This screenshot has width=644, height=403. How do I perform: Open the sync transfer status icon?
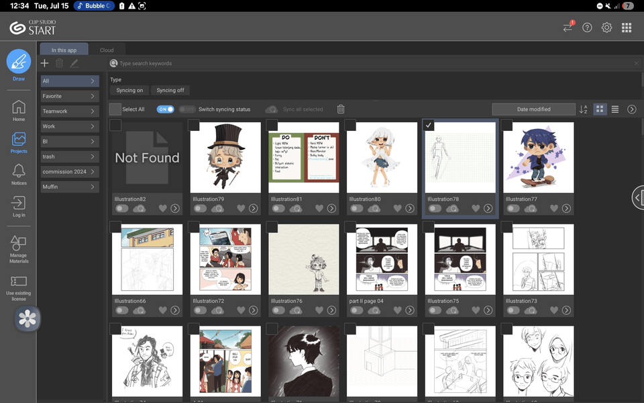point(568,27)
